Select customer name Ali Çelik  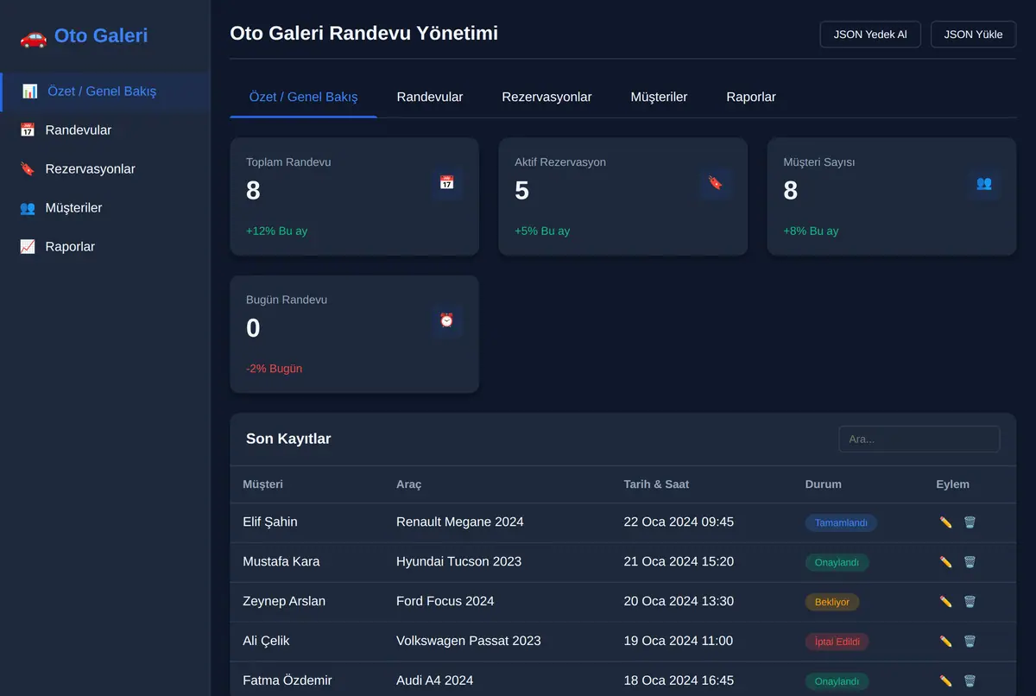tap(266, 641)
